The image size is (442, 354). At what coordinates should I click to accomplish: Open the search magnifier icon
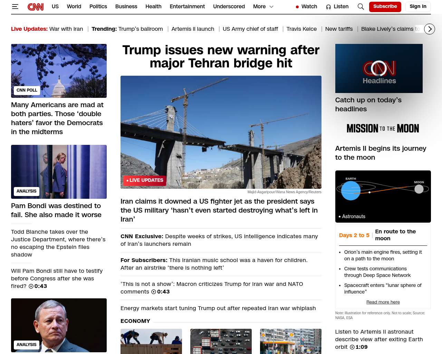(361, 7)
